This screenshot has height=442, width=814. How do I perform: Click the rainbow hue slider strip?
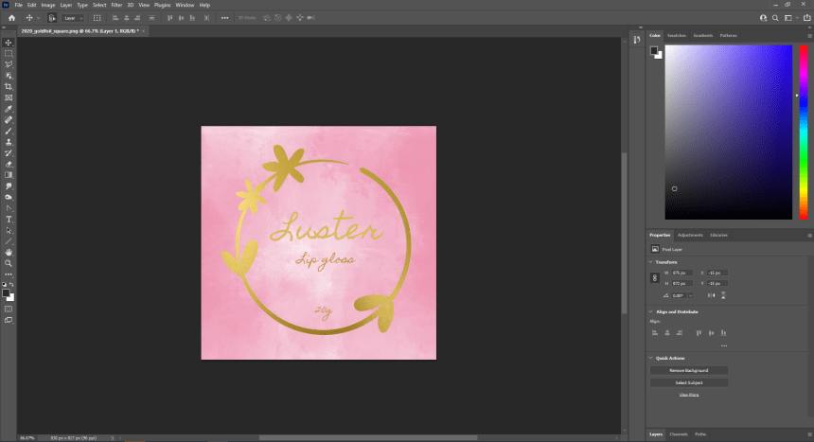[x=802, y=133]
